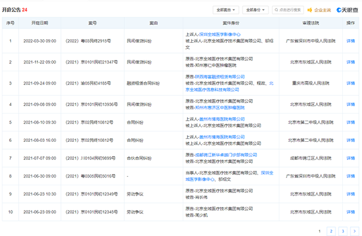Click the 开庭公告 section title
The image size is (362, 236).
(11, 10)
